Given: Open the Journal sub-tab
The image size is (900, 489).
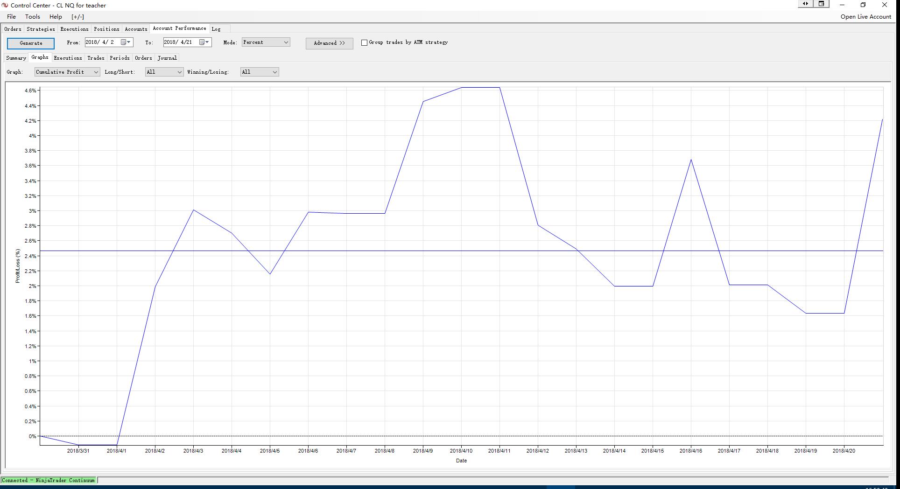Looking at the screenshot, I should tap(167, 58).
